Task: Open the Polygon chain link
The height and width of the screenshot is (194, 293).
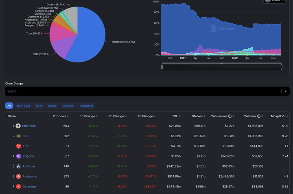Action: (28, 156)
